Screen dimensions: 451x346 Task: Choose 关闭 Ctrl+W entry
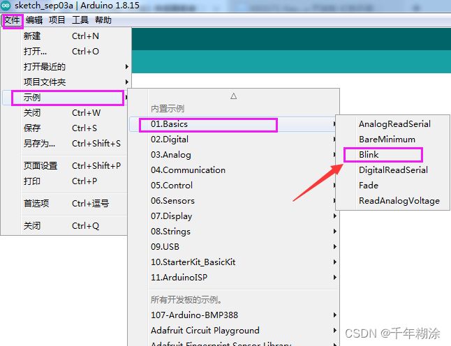click(65, 113)
